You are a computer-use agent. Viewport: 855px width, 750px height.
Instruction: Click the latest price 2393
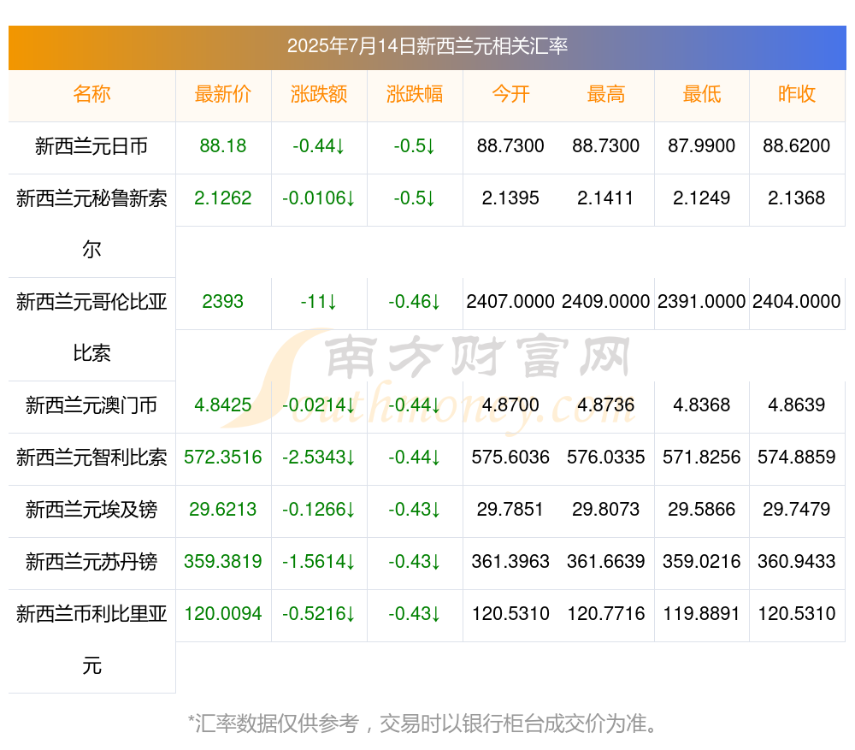coord(223,302)
